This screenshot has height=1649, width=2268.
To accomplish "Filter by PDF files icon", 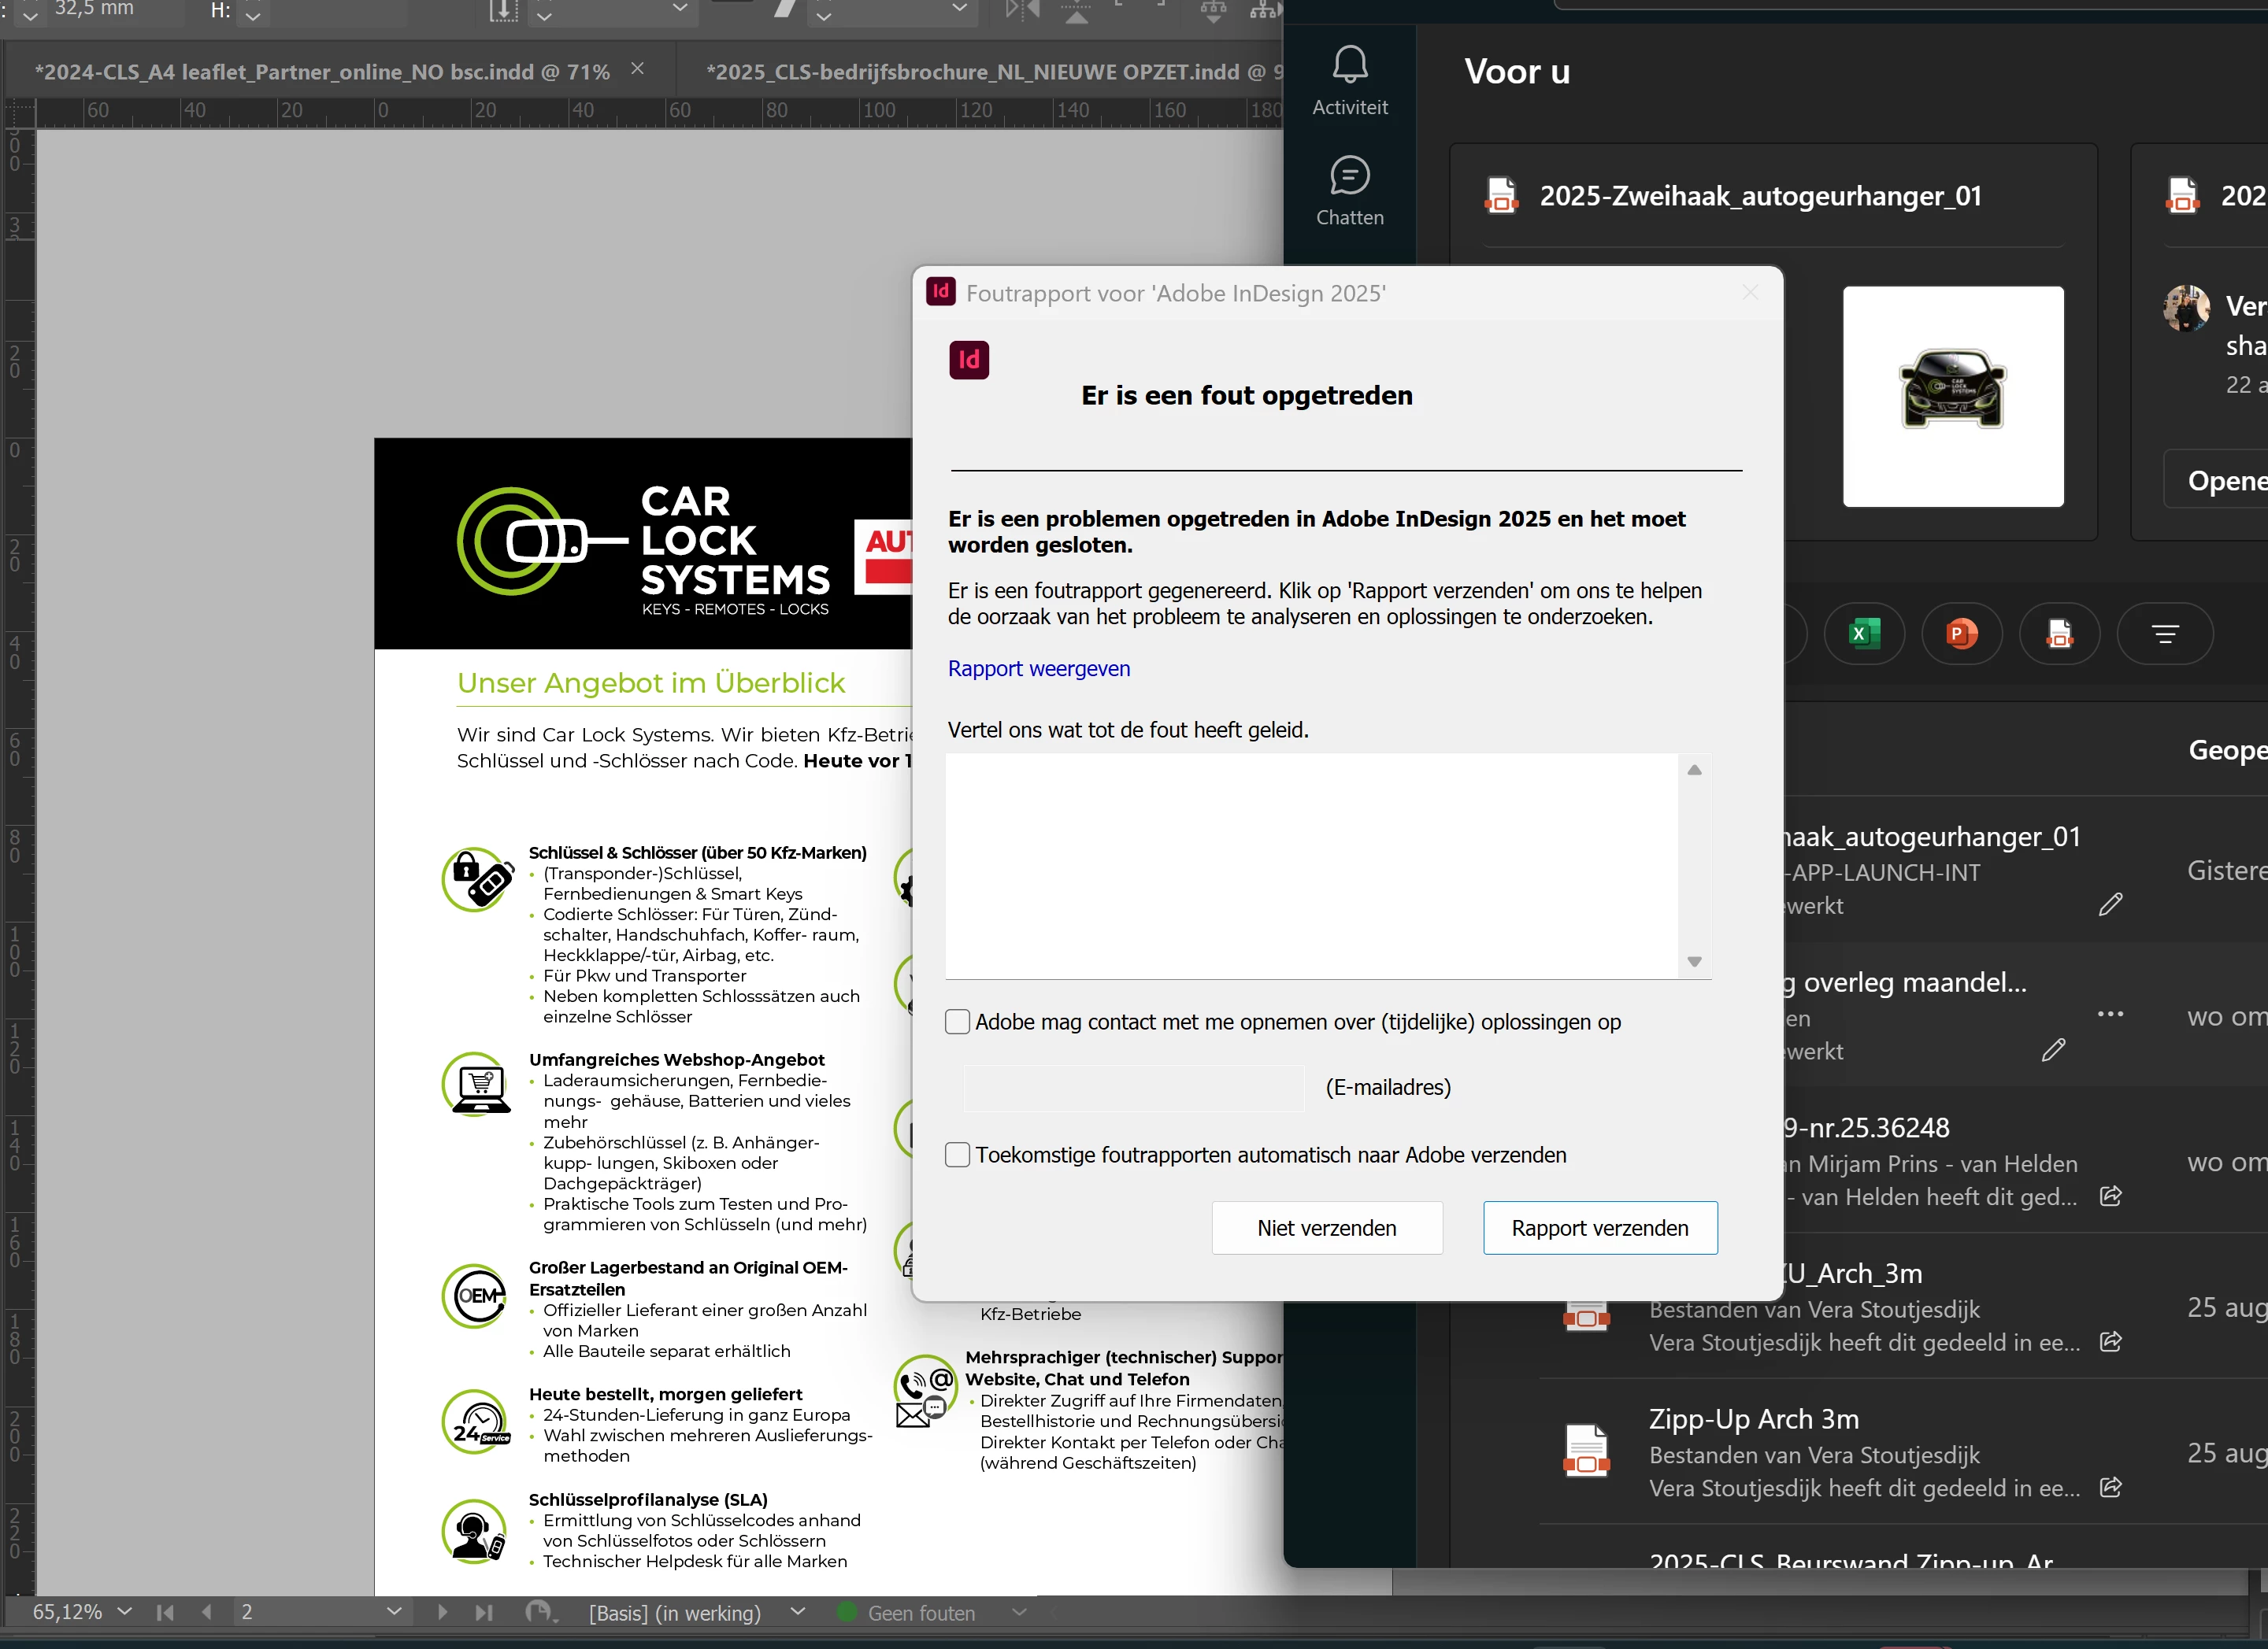I will (x=2059, y=634).
